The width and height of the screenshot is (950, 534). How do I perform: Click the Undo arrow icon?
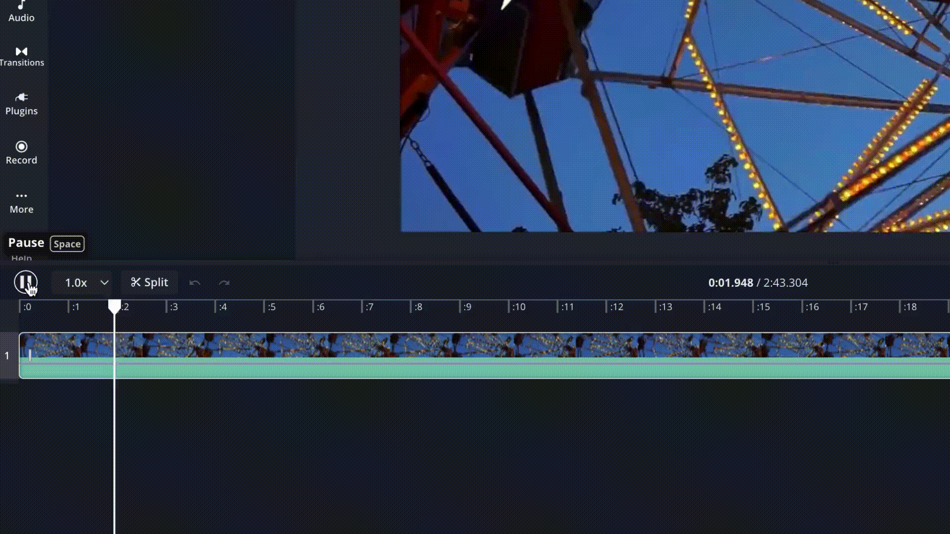194,283
